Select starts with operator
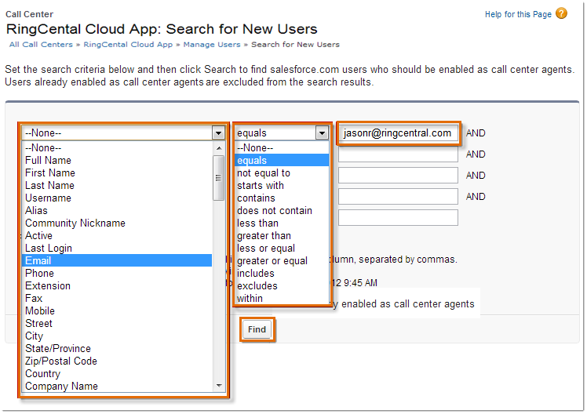The image size is (587, 414). (282, 186)
